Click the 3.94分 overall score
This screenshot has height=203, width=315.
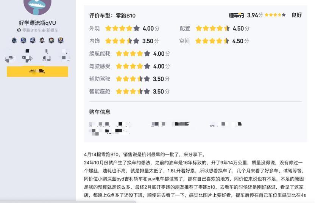tap(255, 15)
